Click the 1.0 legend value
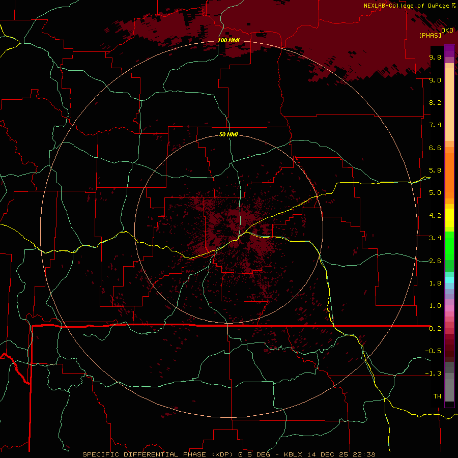Image resolution: width=458 pixels, height=458 pixels. [x=435, y=306]
